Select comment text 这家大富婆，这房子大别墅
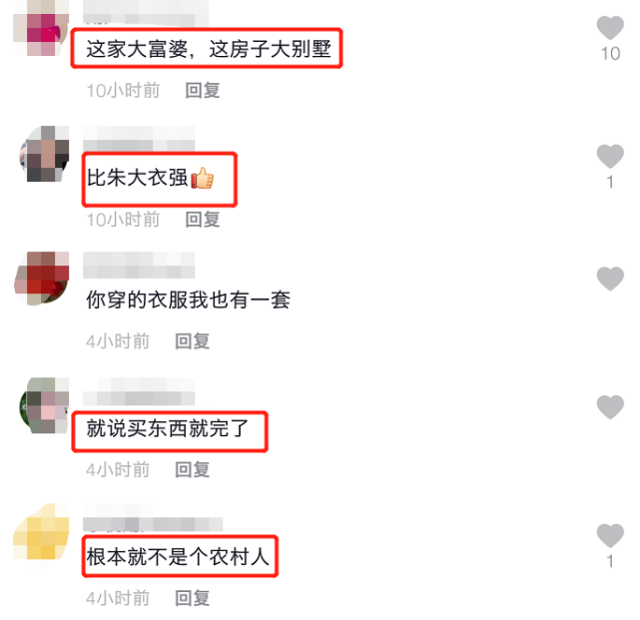This screenshot has height=620, width=640. pyautogui.click(x=209, y=49)
